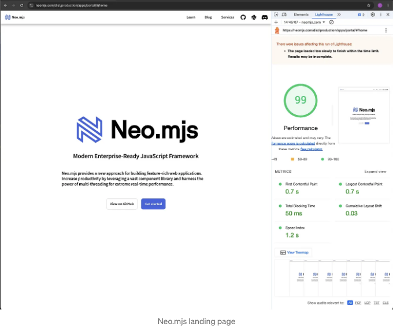The height and width of the screenshot is (327, 393).
Task: Click the Speed Index metric
Action: point(302,232)
